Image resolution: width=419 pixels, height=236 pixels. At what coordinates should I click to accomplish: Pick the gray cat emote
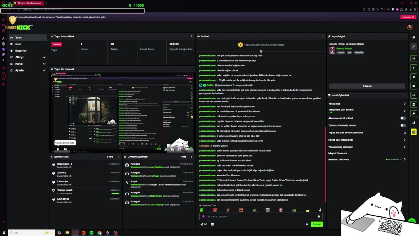(267, 210)
